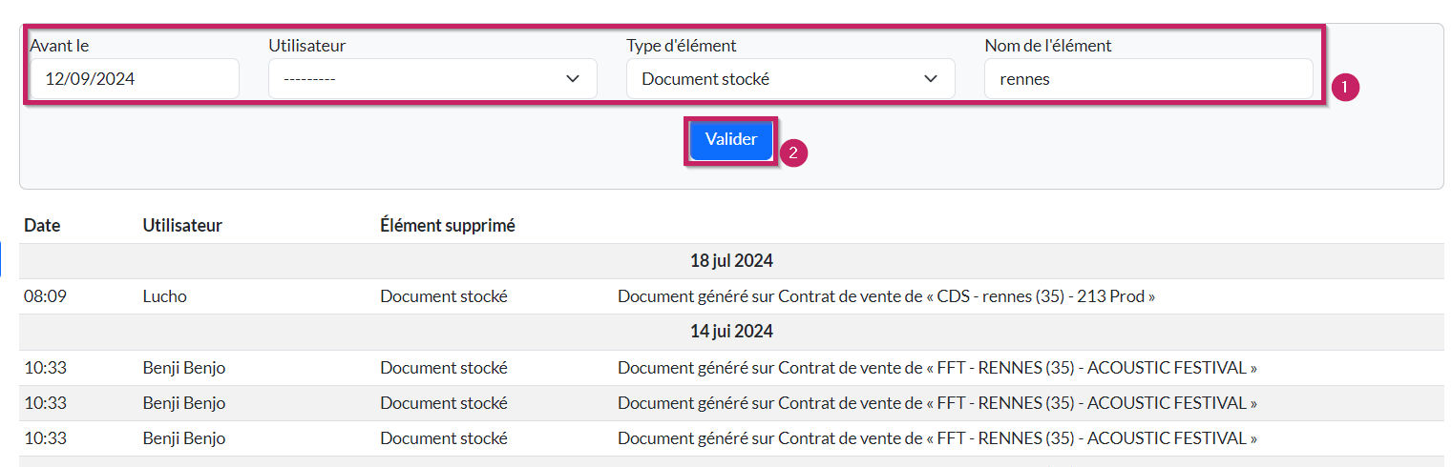Click the Date column header
This screenshot has height=467, width=1452.
[42, 226]
